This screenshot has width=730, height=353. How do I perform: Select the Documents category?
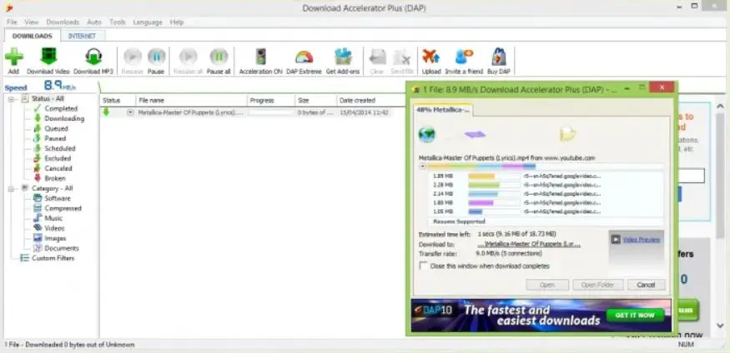pyautogui.click(x=62, y=248)
